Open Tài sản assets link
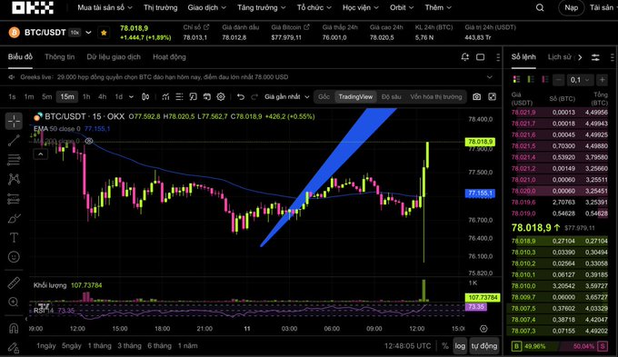 tap(602, 7)
